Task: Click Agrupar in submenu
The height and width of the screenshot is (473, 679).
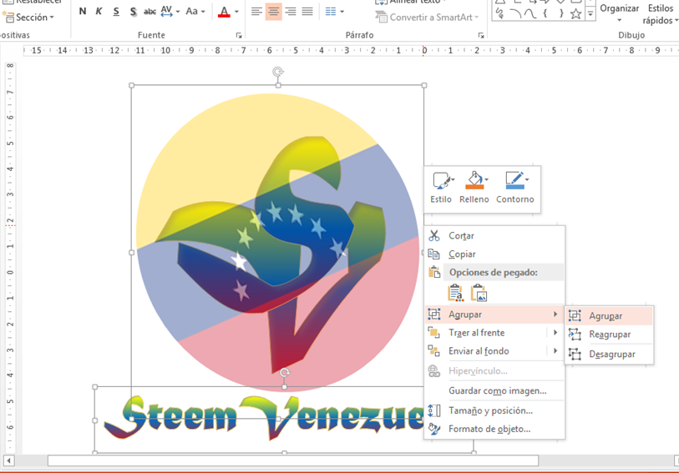Action: click(x=610, y=316)
